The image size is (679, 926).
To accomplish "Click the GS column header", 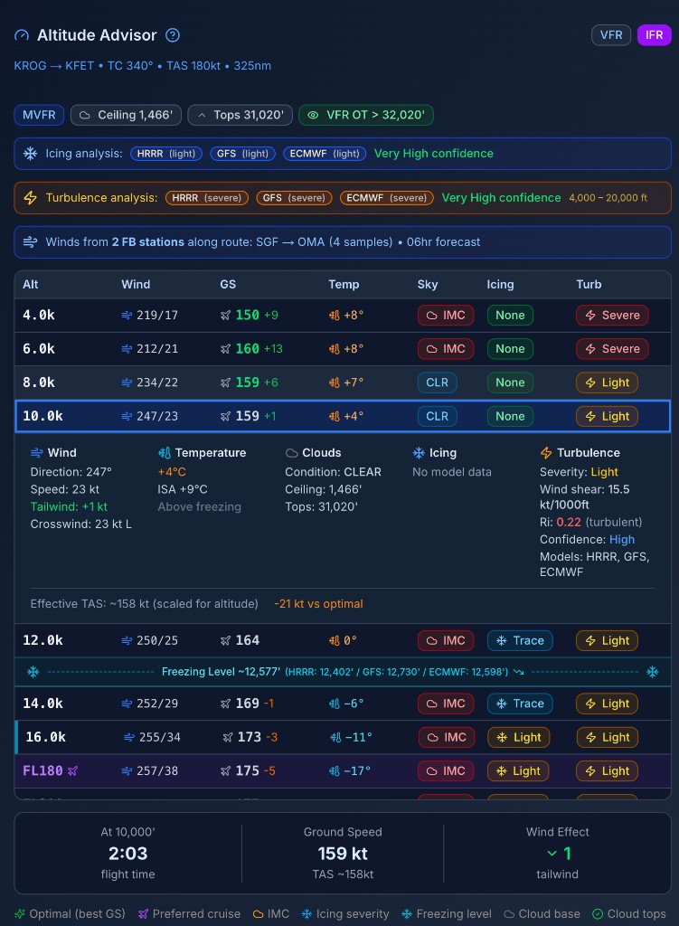I will pos(229,284).
